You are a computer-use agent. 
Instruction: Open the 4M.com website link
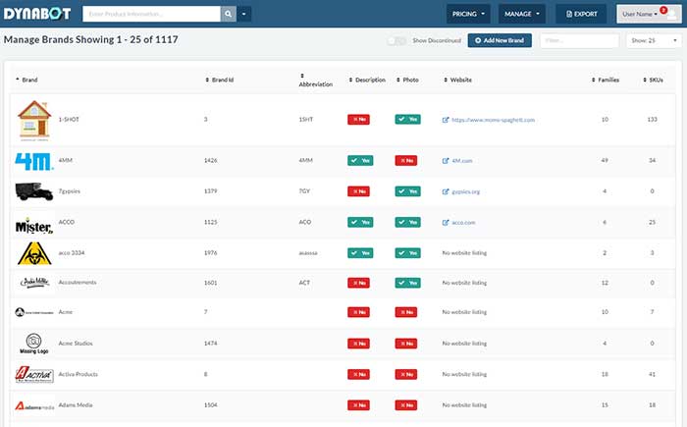coord(462,161)
